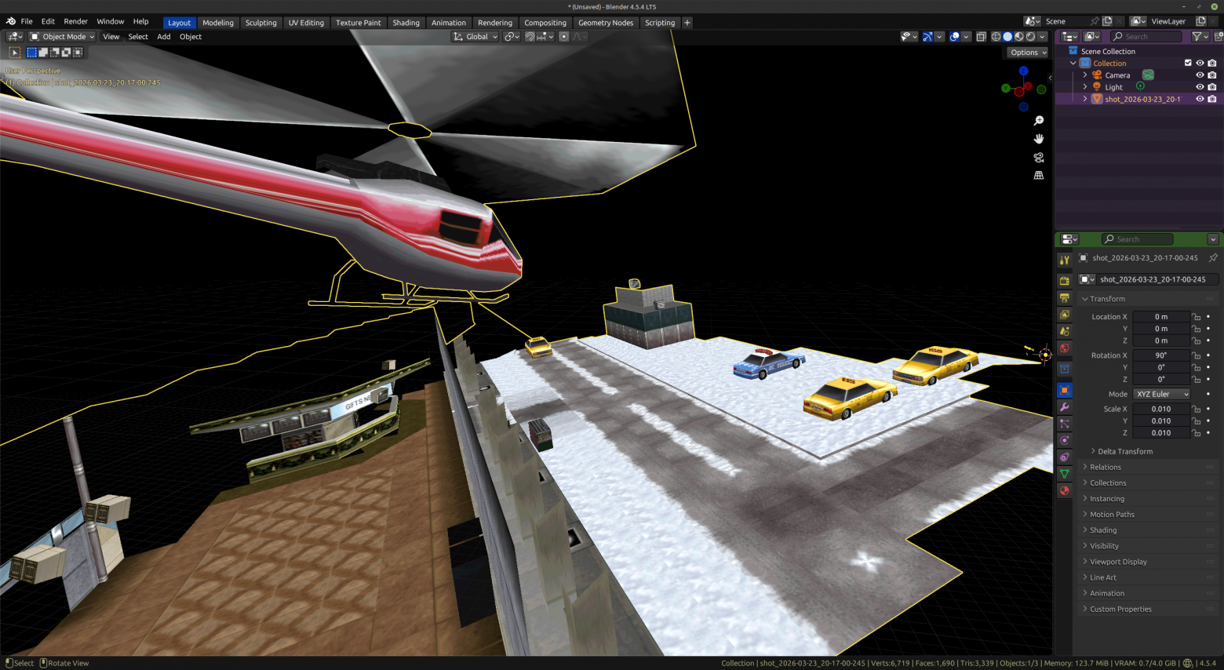Viewport: 1224px width, 670px height.
Task: Open the Add menu in viewport header
Action: point(163,37)
